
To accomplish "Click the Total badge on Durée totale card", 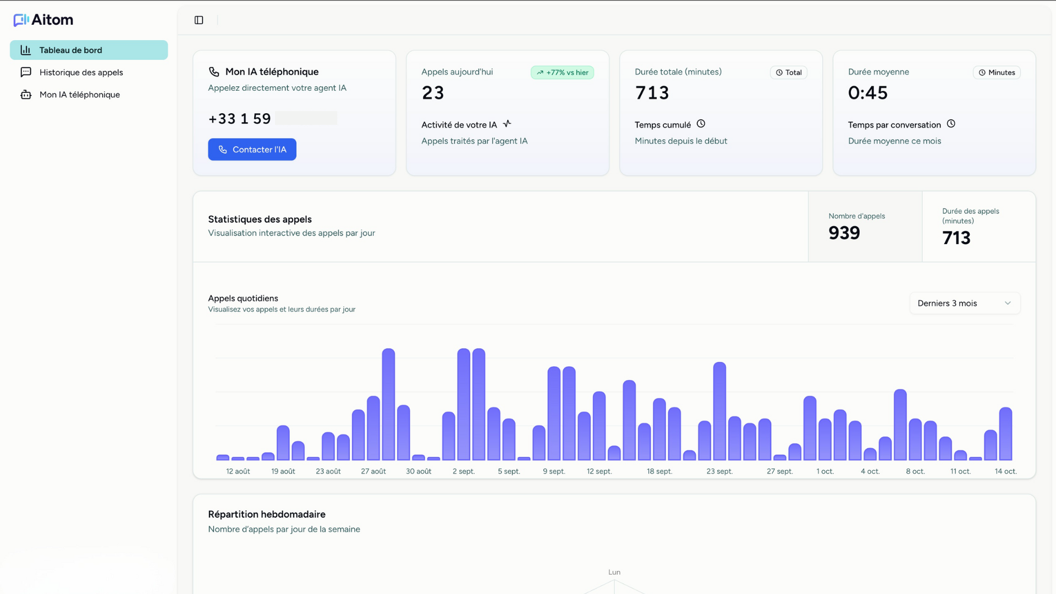I will [788, 73].
